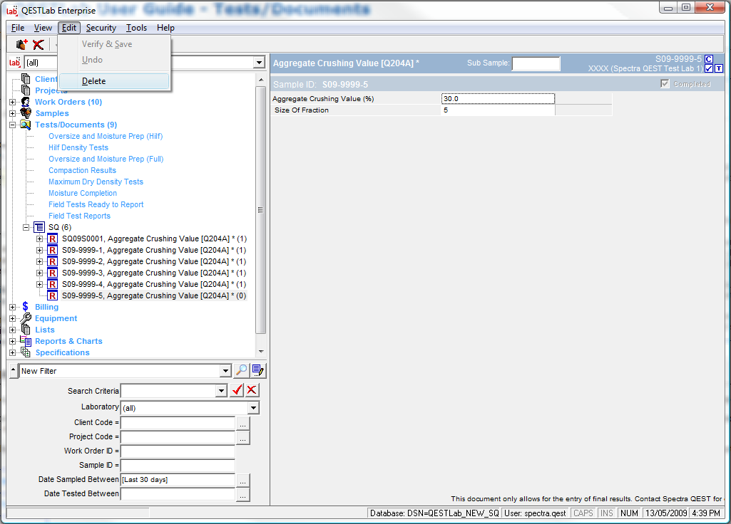Click the blue T icon in header
This screenshot has height=524, width=731.
pyautogui.click(x=719, y=69)
